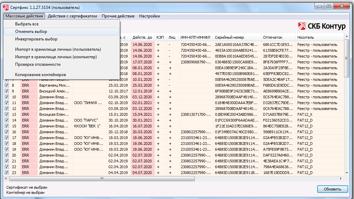Toggle the checkbox for row 22
Screen dimensions: 354x199
7,167
